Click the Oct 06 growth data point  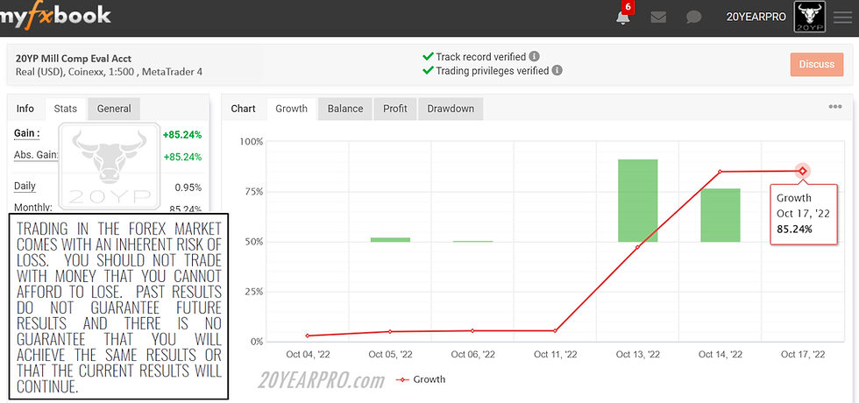click(472, 331)
